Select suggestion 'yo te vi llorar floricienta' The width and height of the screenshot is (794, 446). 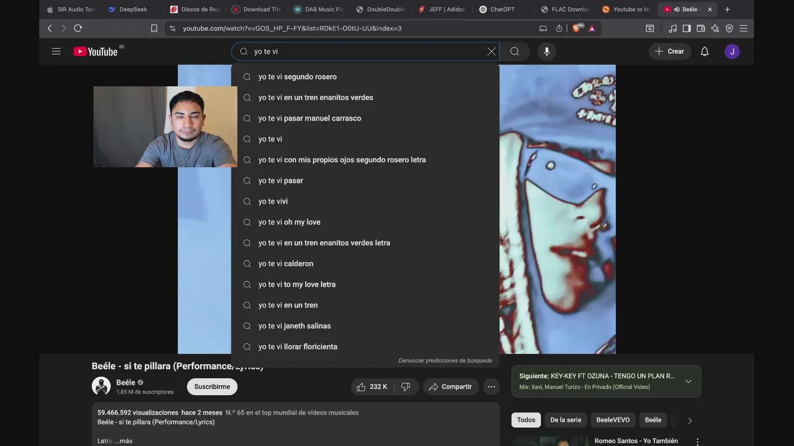pos(365,347)
